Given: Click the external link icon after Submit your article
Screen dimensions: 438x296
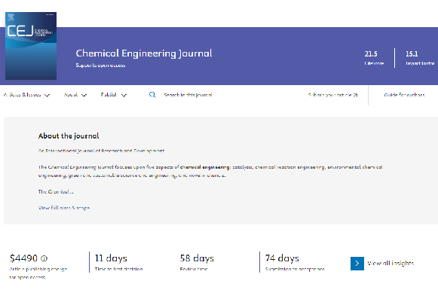Looking at the screenshot, I should pyautogui.click(x=355, y=95).
